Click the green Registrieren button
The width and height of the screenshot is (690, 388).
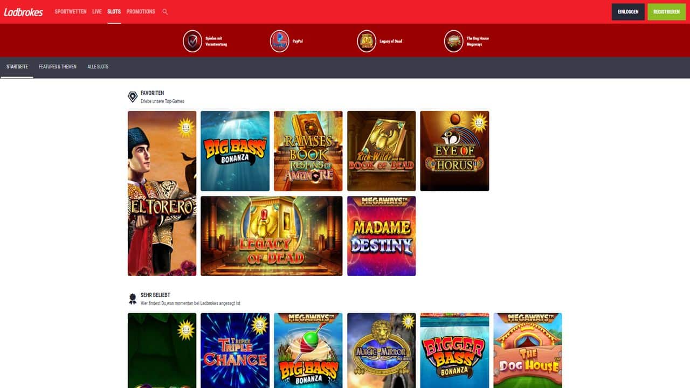coord(666,12)
